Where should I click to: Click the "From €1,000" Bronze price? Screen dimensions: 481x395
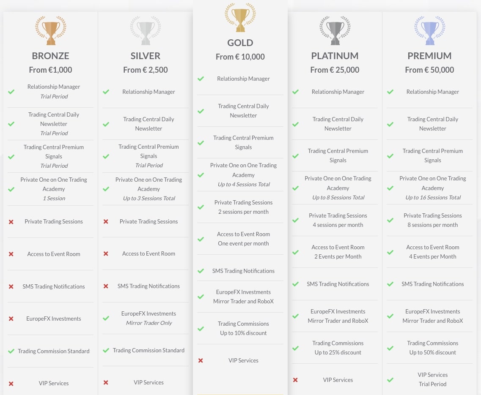[x=50, y=70]
